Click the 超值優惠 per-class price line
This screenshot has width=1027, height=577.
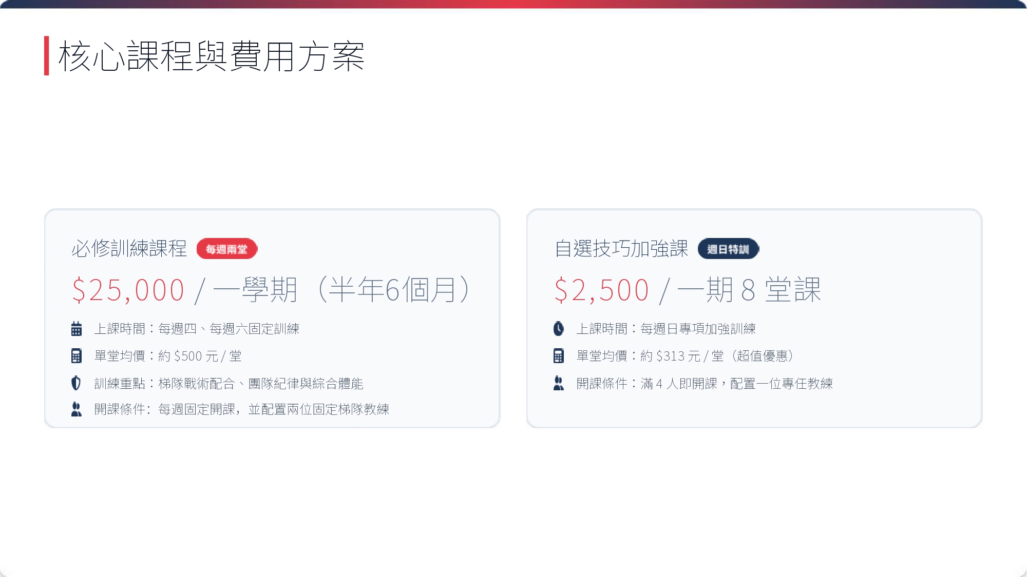click(686, 356)
